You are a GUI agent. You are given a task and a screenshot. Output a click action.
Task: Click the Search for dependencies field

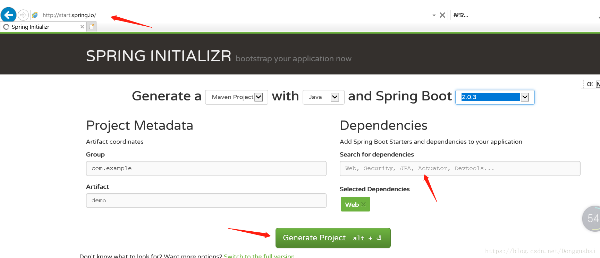click(460, 168)
